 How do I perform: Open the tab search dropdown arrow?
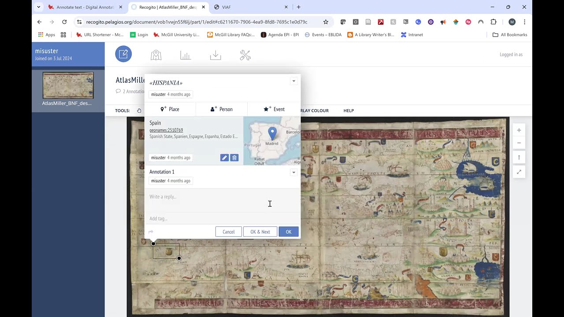(x=39, y=7)
